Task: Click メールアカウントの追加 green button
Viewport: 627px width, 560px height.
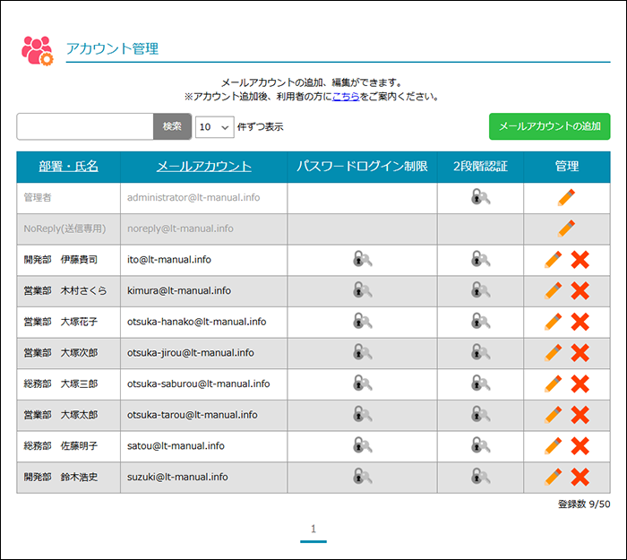Action: [549, 126]
